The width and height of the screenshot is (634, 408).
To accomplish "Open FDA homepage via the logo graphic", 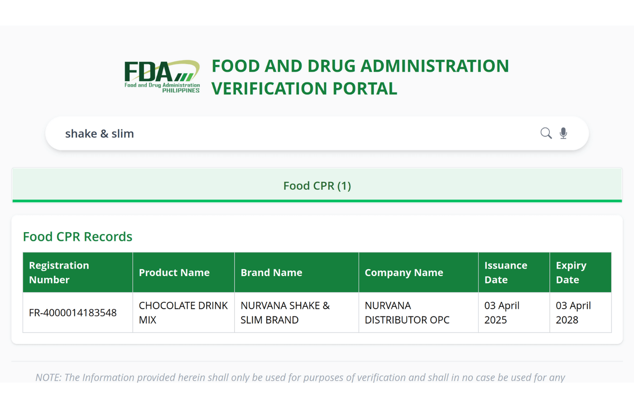I will click(x=162, y=76).
